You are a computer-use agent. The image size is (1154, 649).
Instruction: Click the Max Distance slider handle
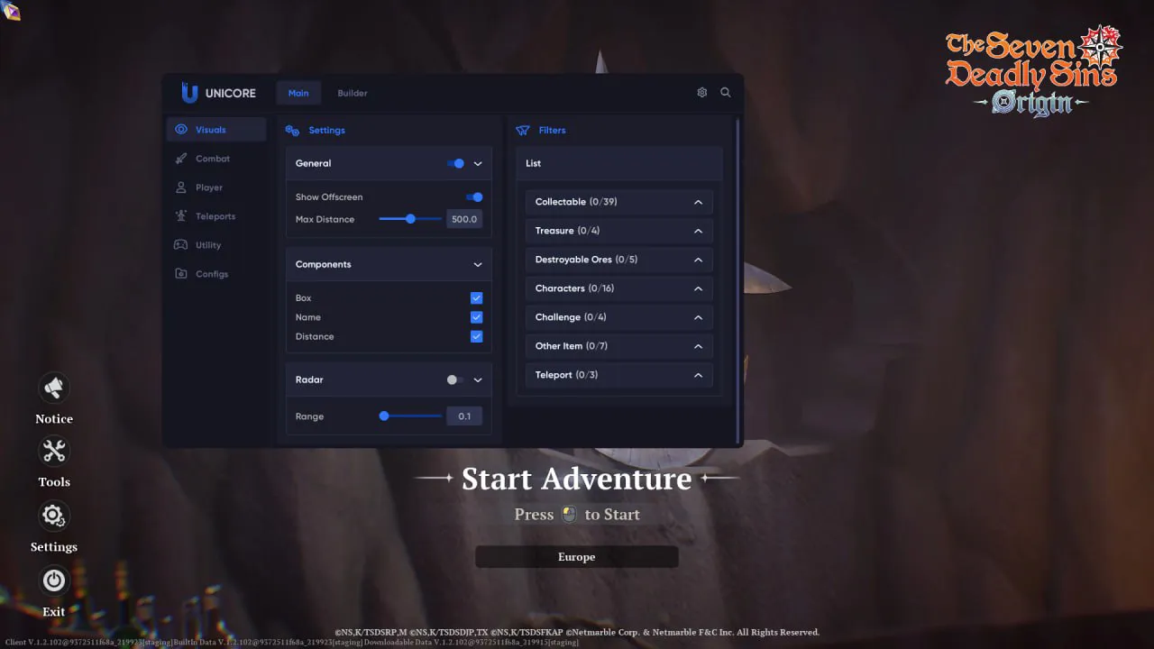click(410, 219)
